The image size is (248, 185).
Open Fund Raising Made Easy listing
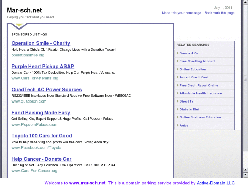click(x=41, y=113)
